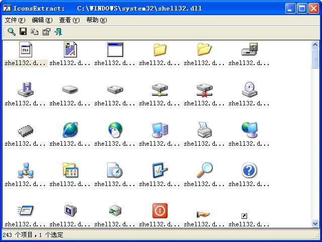Select the Internet Explorer globe icon
This screenshot has height=242, width=322.
pyautogui.click(x=70, y=130)
